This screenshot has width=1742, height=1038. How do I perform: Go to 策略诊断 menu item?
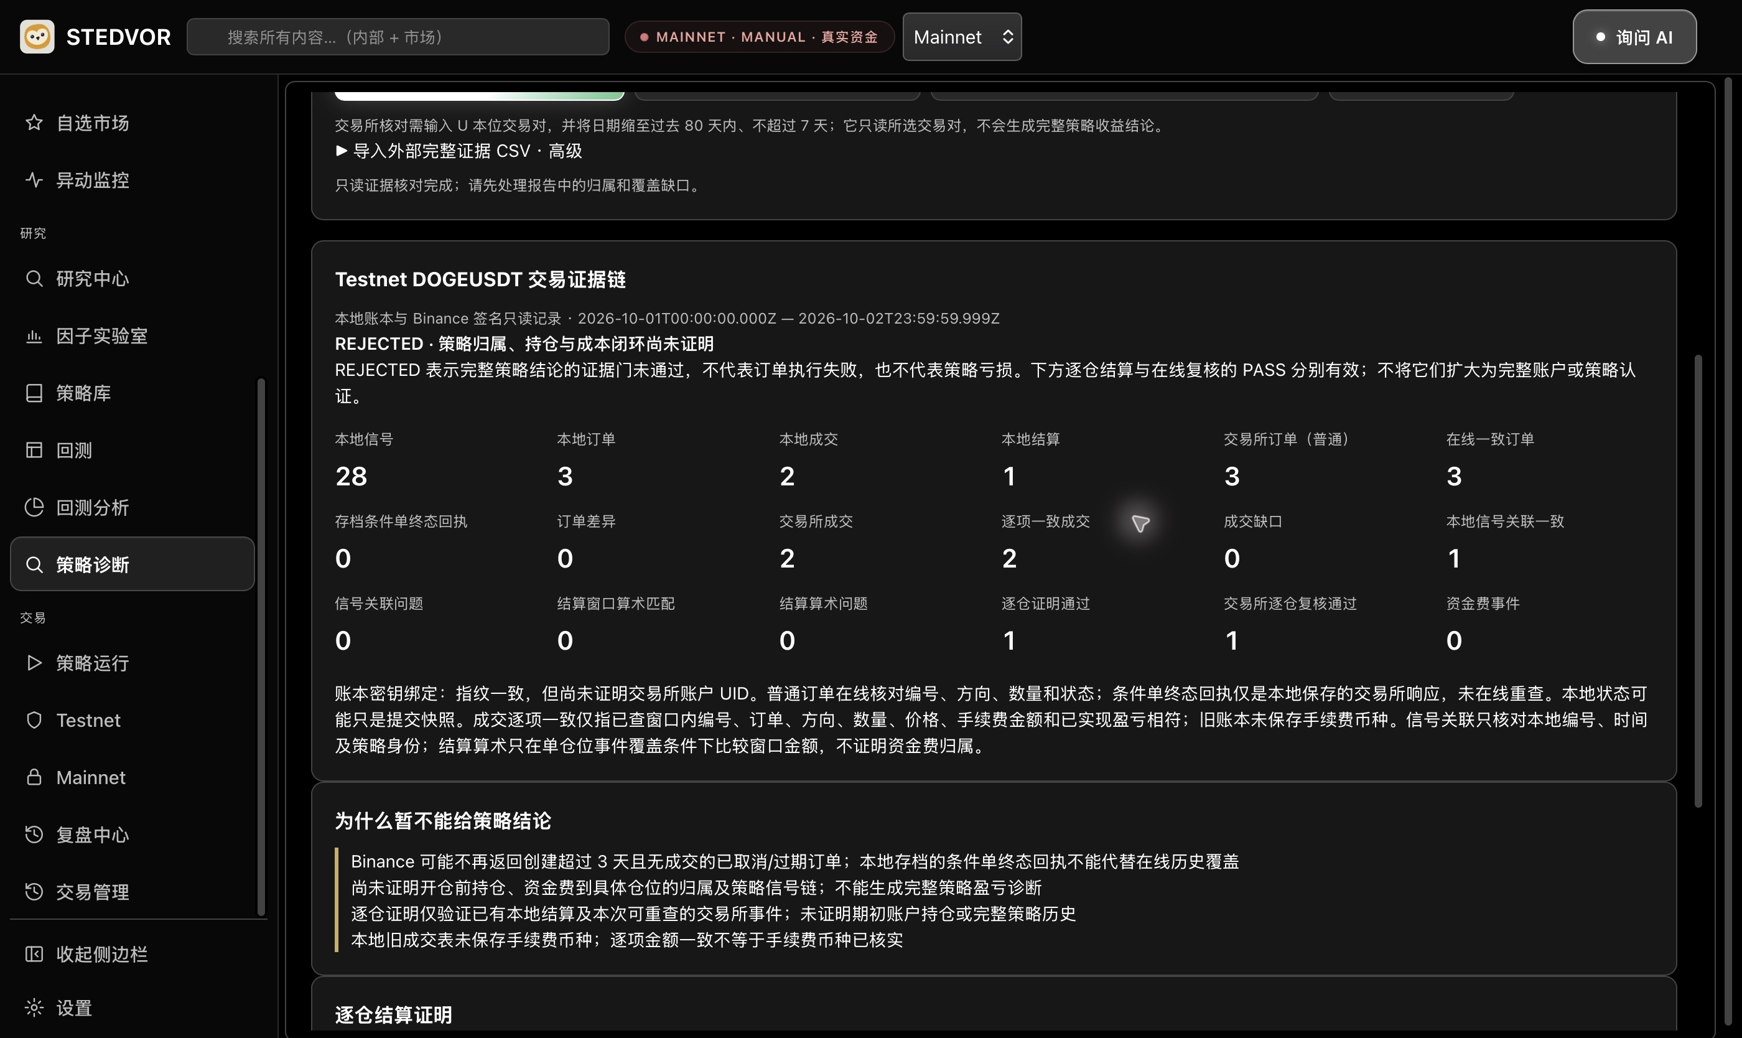coord(132,564)
